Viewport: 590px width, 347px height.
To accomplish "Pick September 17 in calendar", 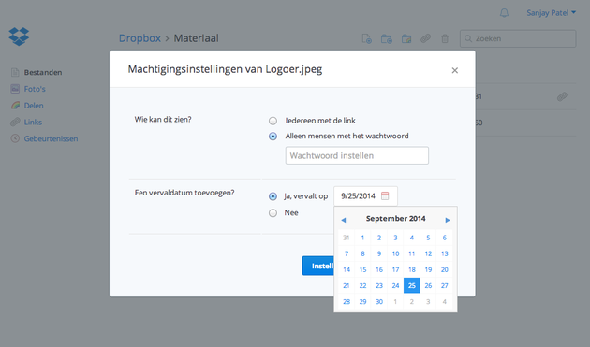I will pos(395,269).
